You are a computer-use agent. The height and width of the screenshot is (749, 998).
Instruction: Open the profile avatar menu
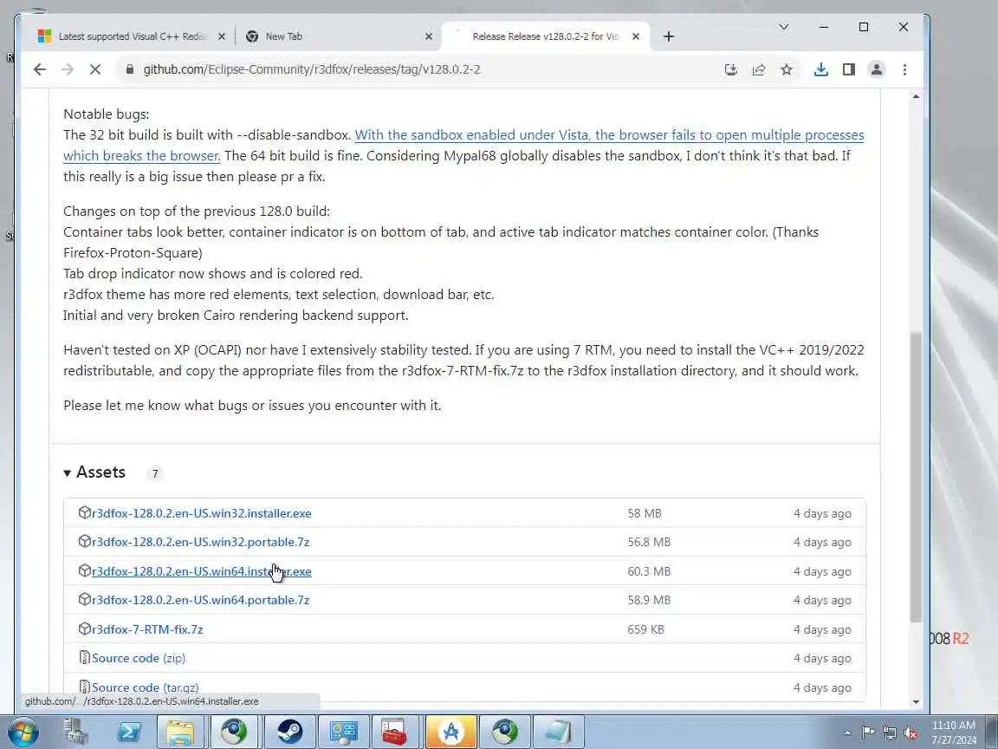(877, 69)
